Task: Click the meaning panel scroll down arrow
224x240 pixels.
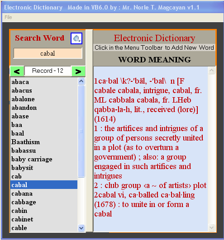Action: tap(212, 227)
